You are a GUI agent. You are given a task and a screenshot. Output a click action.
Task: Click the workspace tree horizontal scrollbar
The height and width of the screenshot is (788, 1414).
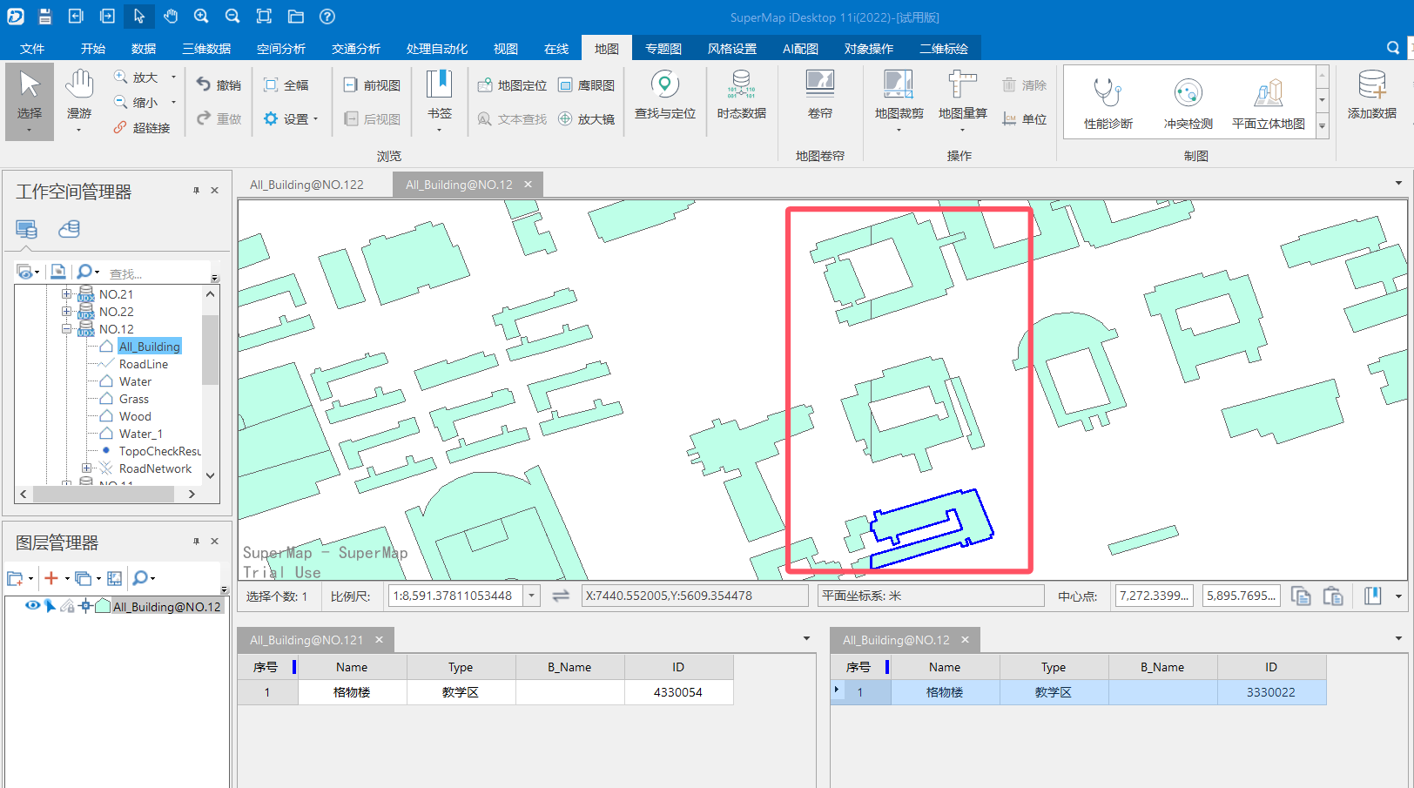click(x=102, y=494)
